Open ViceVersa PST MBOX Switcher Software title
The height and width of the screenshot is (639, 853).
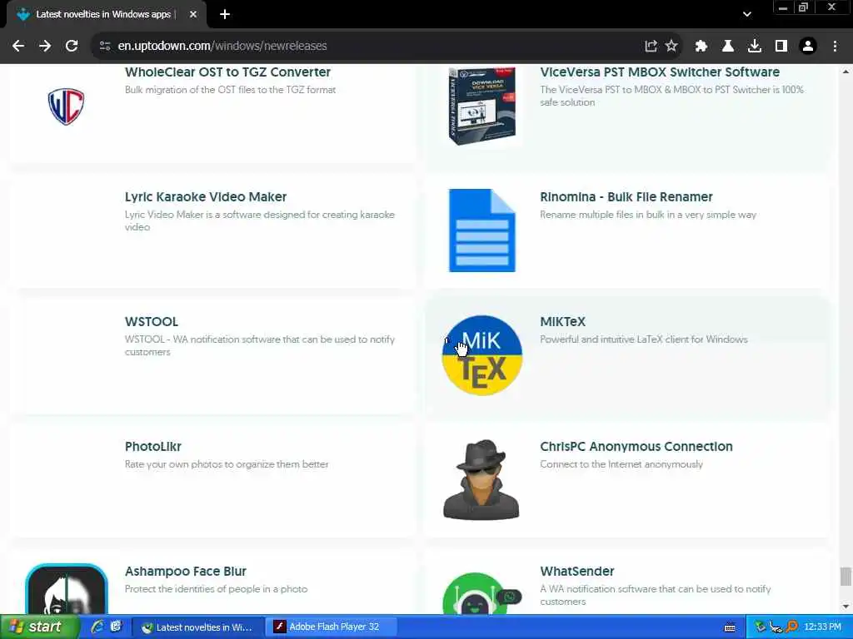click(x=660, y=72)
